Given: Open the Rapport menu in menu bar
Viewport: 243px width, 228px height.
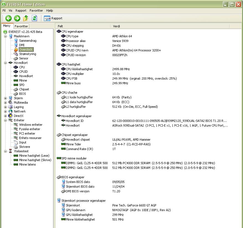Looking at the screenshot, I should tap(21, 11).
